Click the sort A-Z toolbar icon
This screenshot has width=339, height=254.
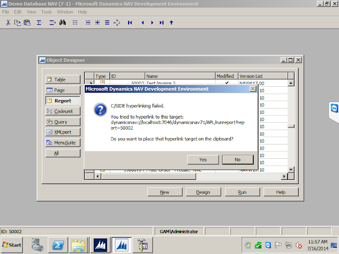point(117,22)
